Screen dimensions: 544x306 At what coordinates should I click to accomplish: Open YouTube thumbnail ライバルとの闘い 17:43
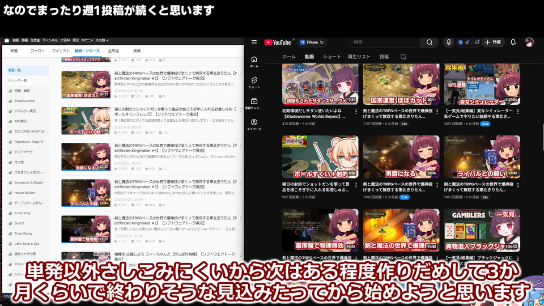point(482,157)
